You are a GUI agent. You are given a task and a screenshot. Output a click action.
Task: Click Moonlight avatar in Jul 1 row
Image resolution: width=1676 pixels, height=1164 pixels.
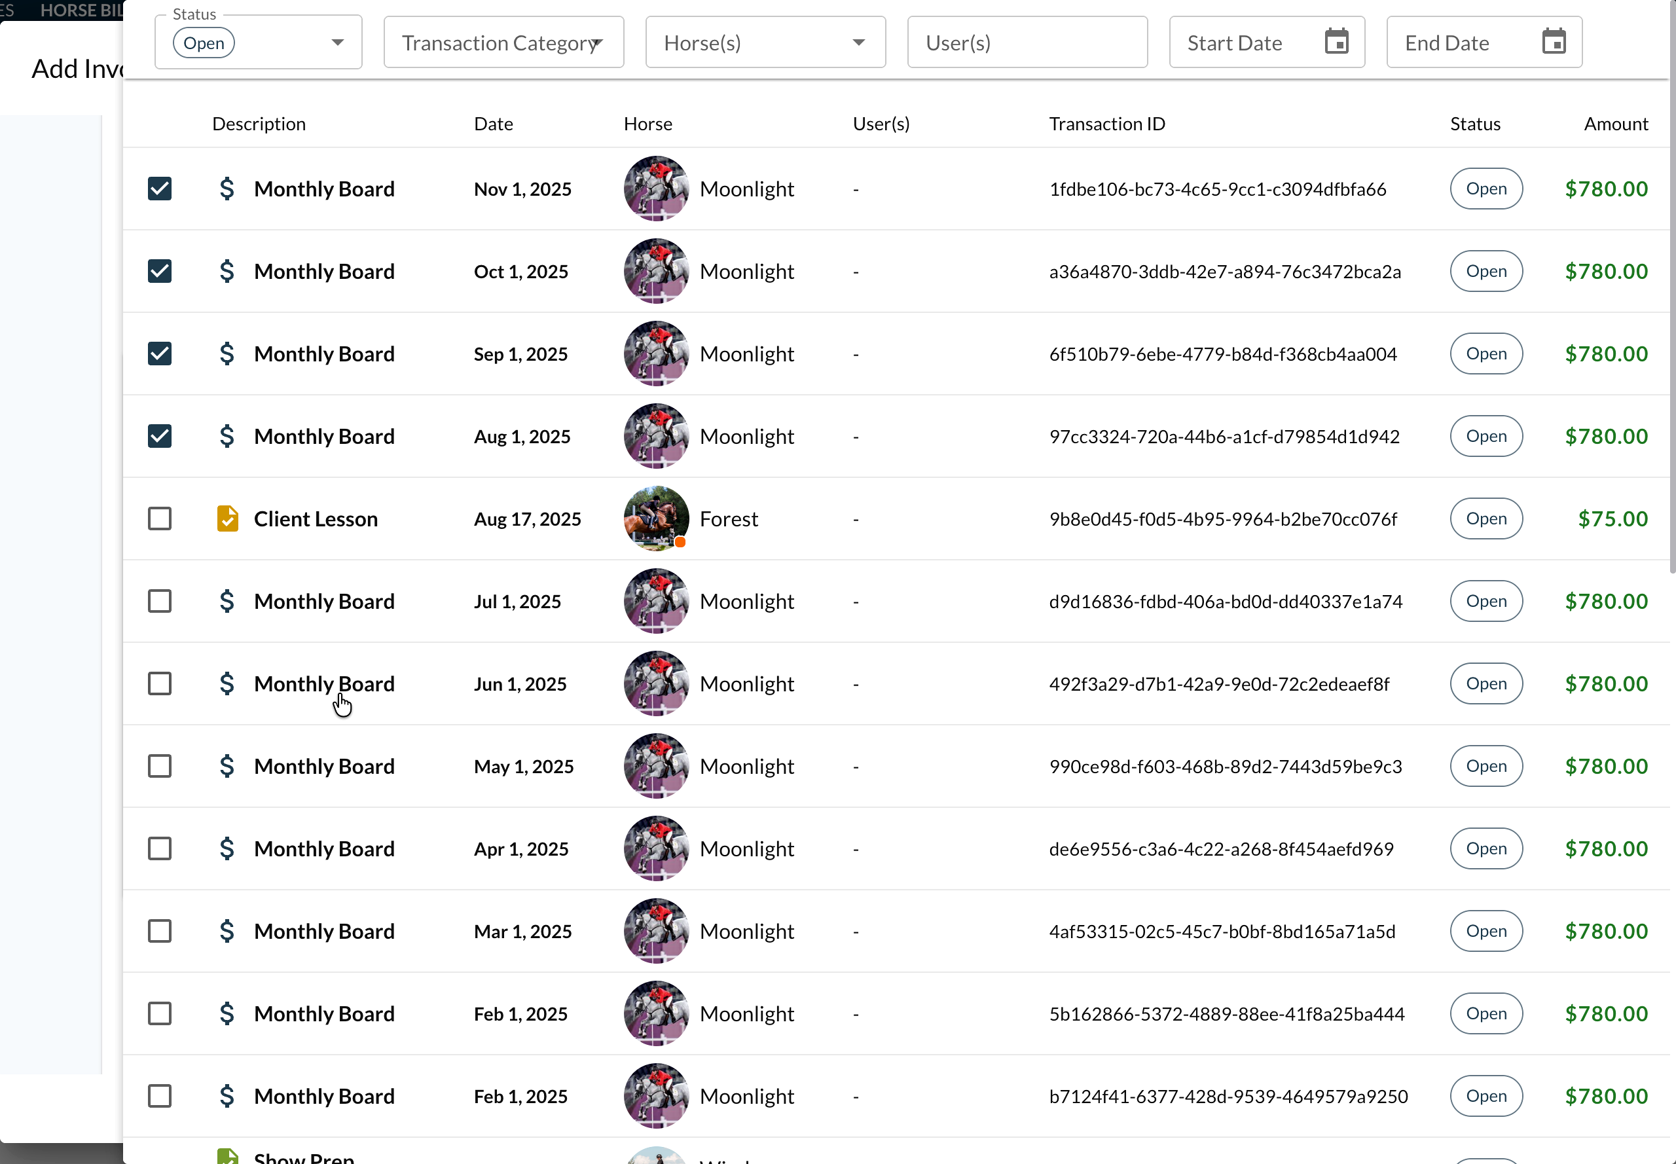pyautogui.click(x=655, y=601)
